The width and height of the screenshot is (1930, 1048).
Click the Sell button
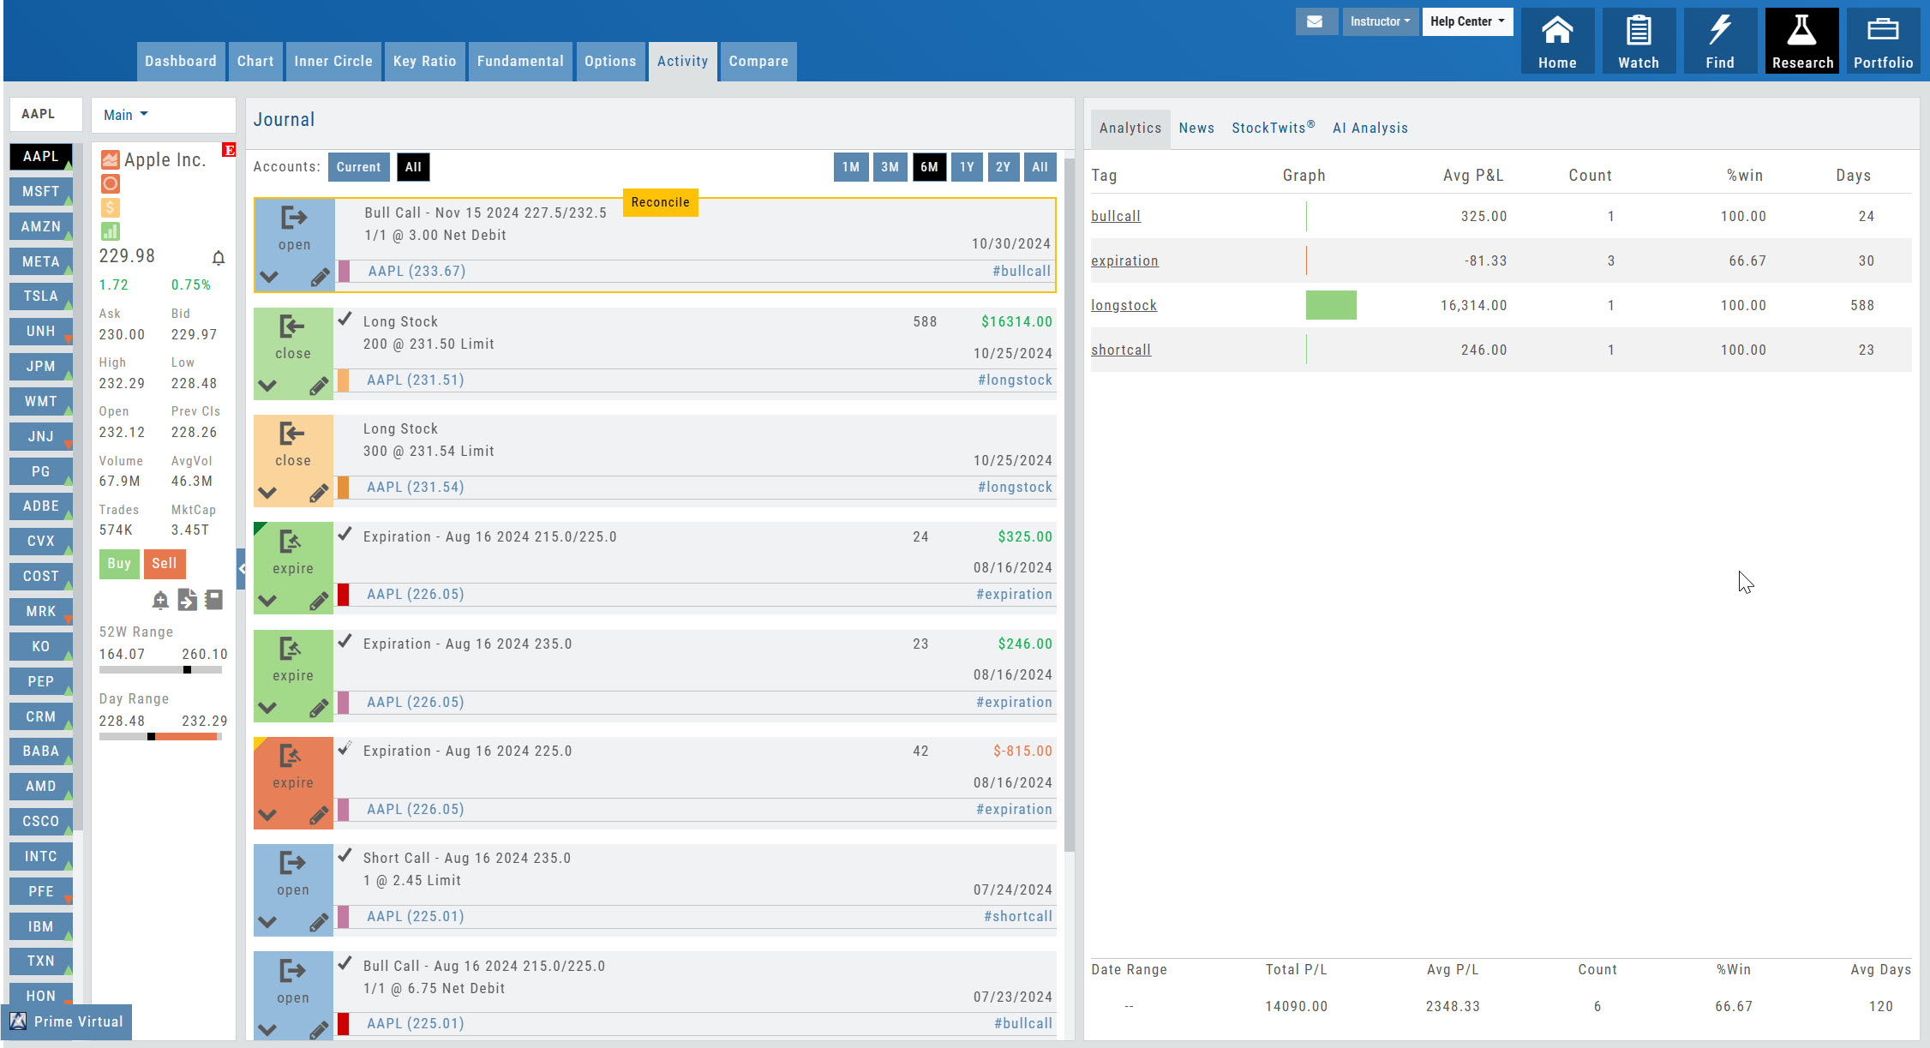click(x=165, y=564)
